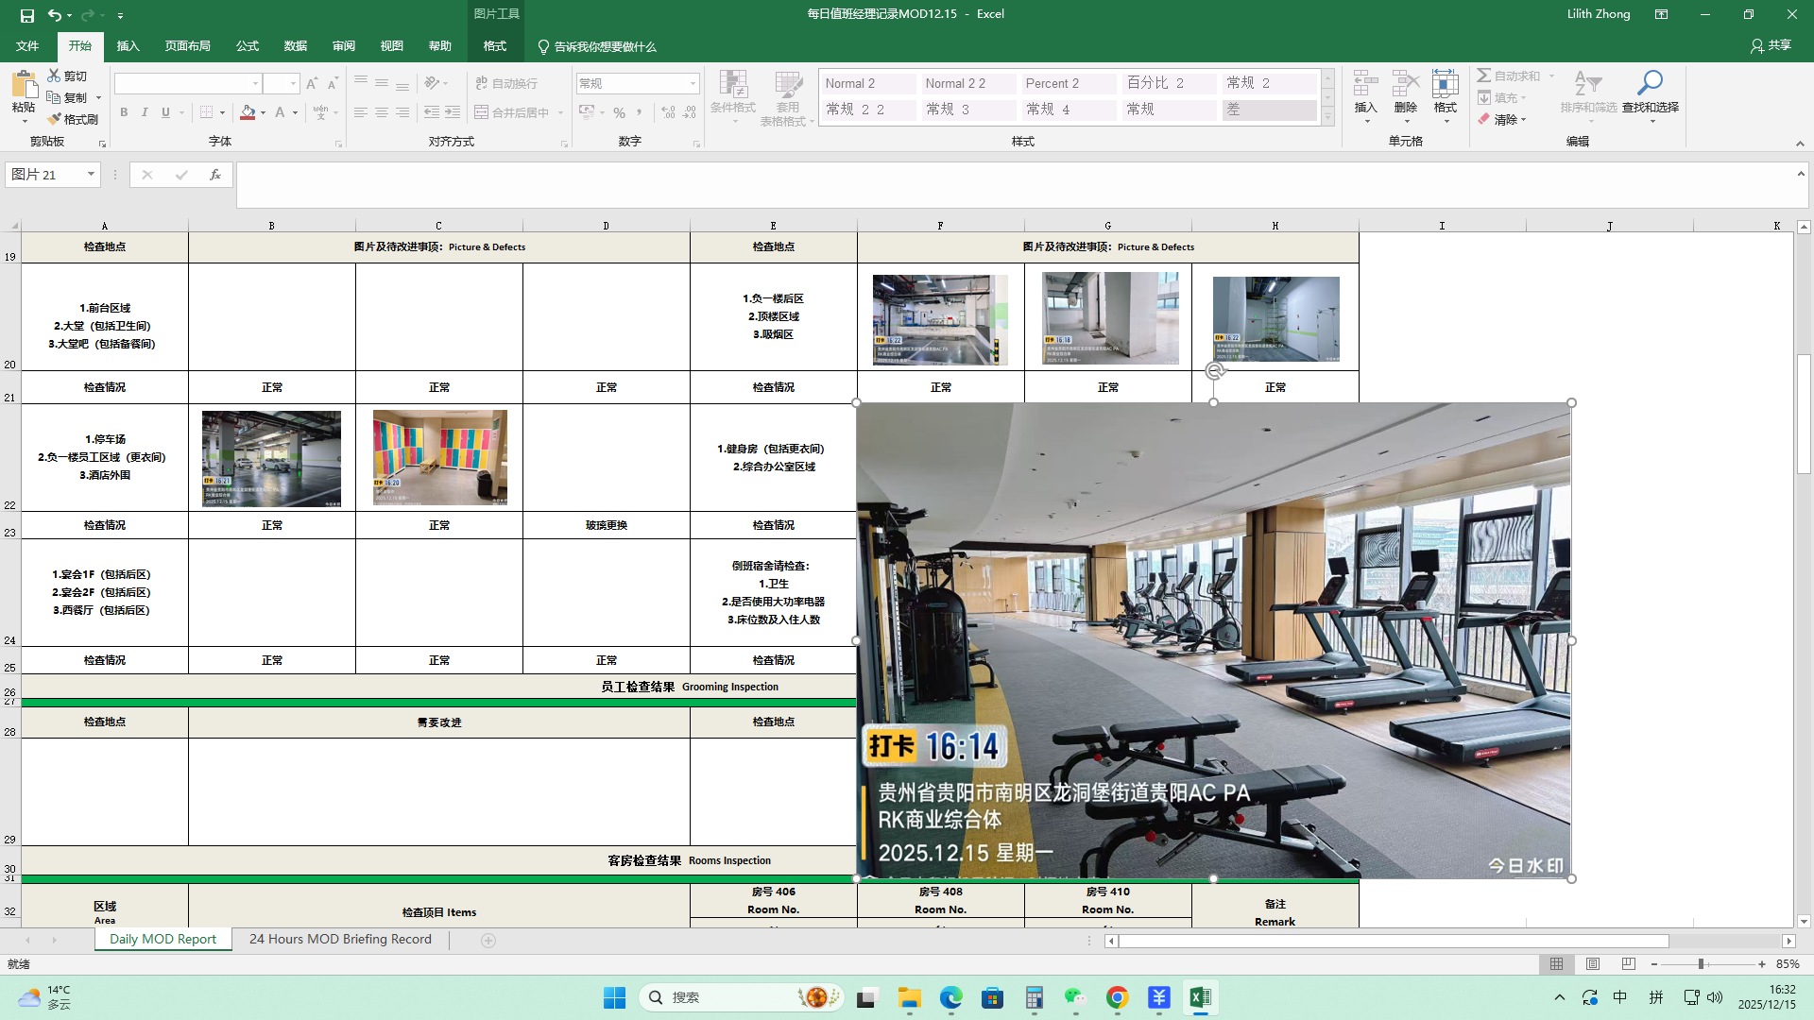Open the 插入 ribbon tab

128,46
